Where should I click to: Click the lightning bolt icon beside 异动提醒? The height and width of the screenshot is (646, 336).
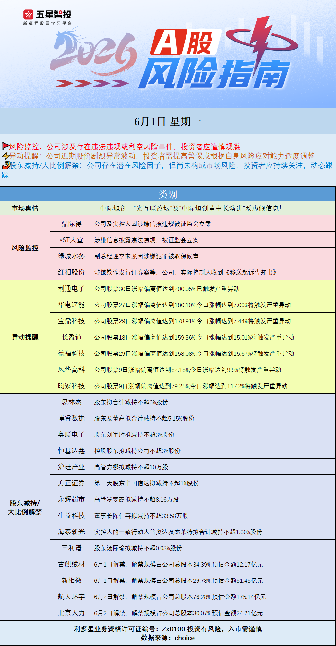coord(6,156)
